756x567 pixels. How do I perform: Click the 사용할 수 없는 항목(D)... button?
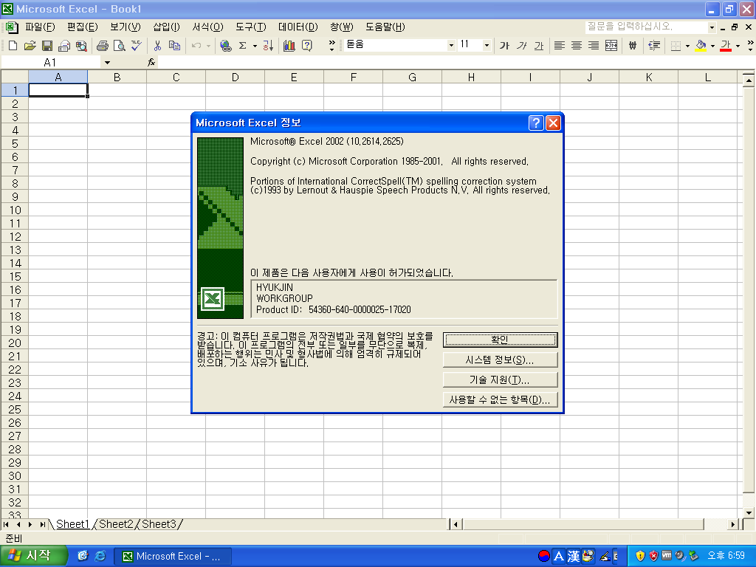(x=500, y=399)
